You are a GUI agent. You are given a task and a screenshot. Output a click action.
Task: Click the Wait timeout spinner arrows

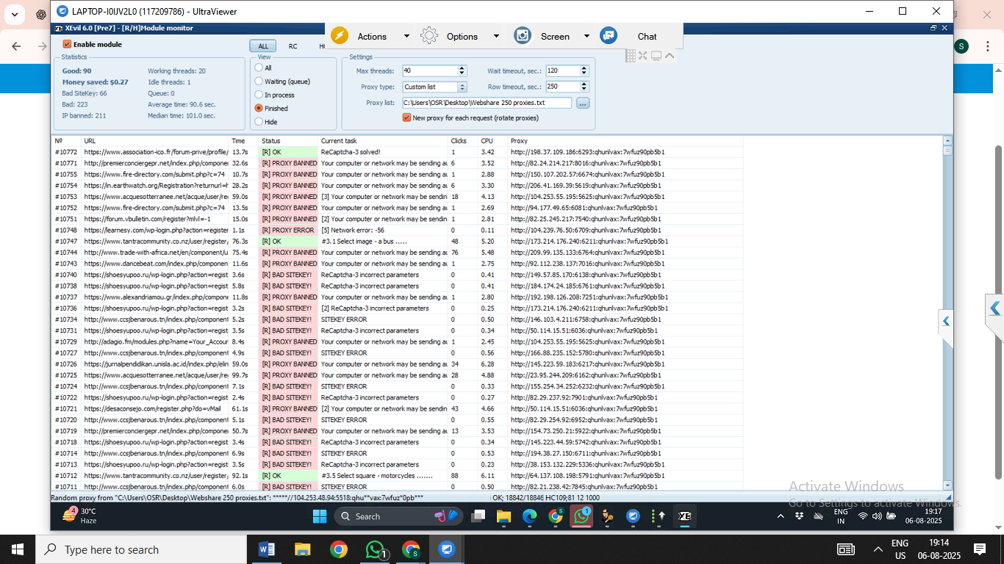pos(584,70)
